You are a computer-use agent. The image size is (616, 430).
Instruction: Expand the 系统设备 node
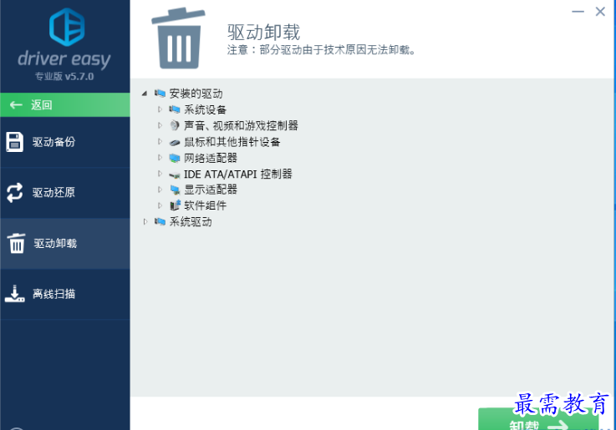(160, 109)
